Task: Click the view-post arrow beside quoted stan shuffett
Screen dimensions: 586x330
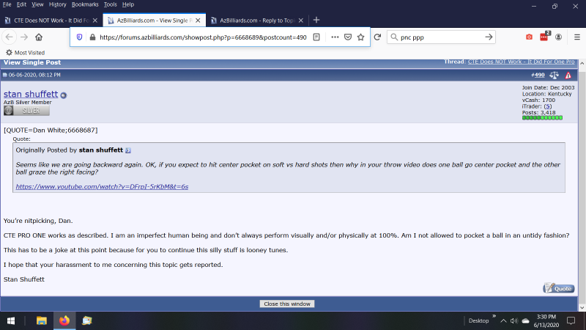Action: 128,150
